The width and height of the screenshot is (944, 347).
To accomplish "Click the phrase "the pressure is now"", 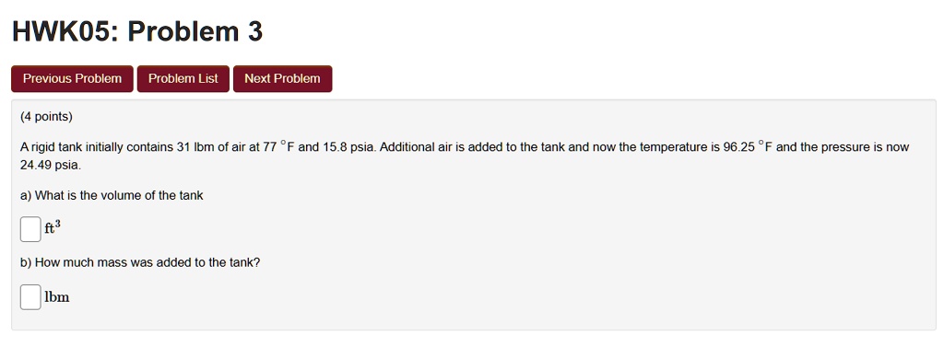I will (x=861, y=147).
